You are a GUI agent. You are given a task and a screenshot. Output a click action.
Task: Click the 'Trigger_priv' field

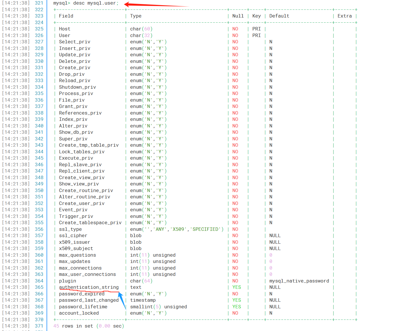(76, 216)
